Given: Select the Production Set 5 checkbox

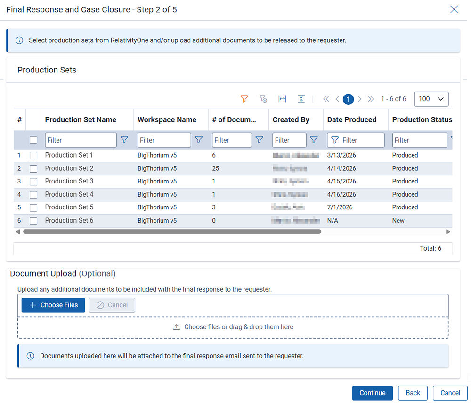Looking at the screenshot, I should point(33,207).
